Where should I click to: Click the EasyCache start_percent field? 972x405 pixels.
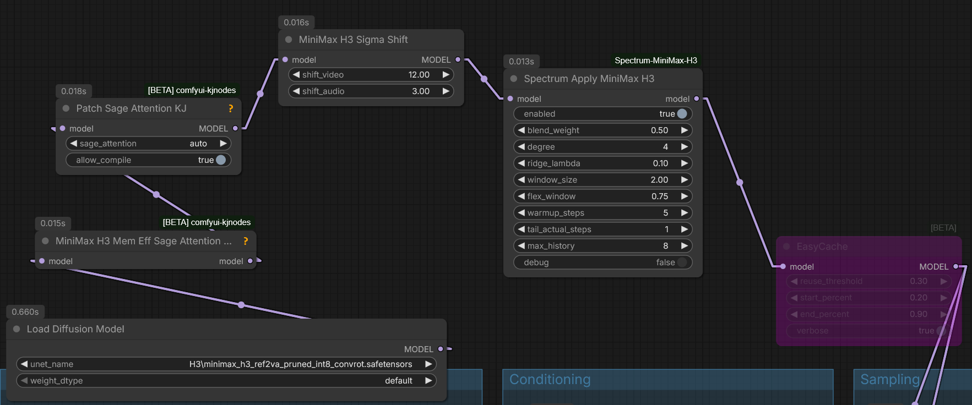(868, 298)
